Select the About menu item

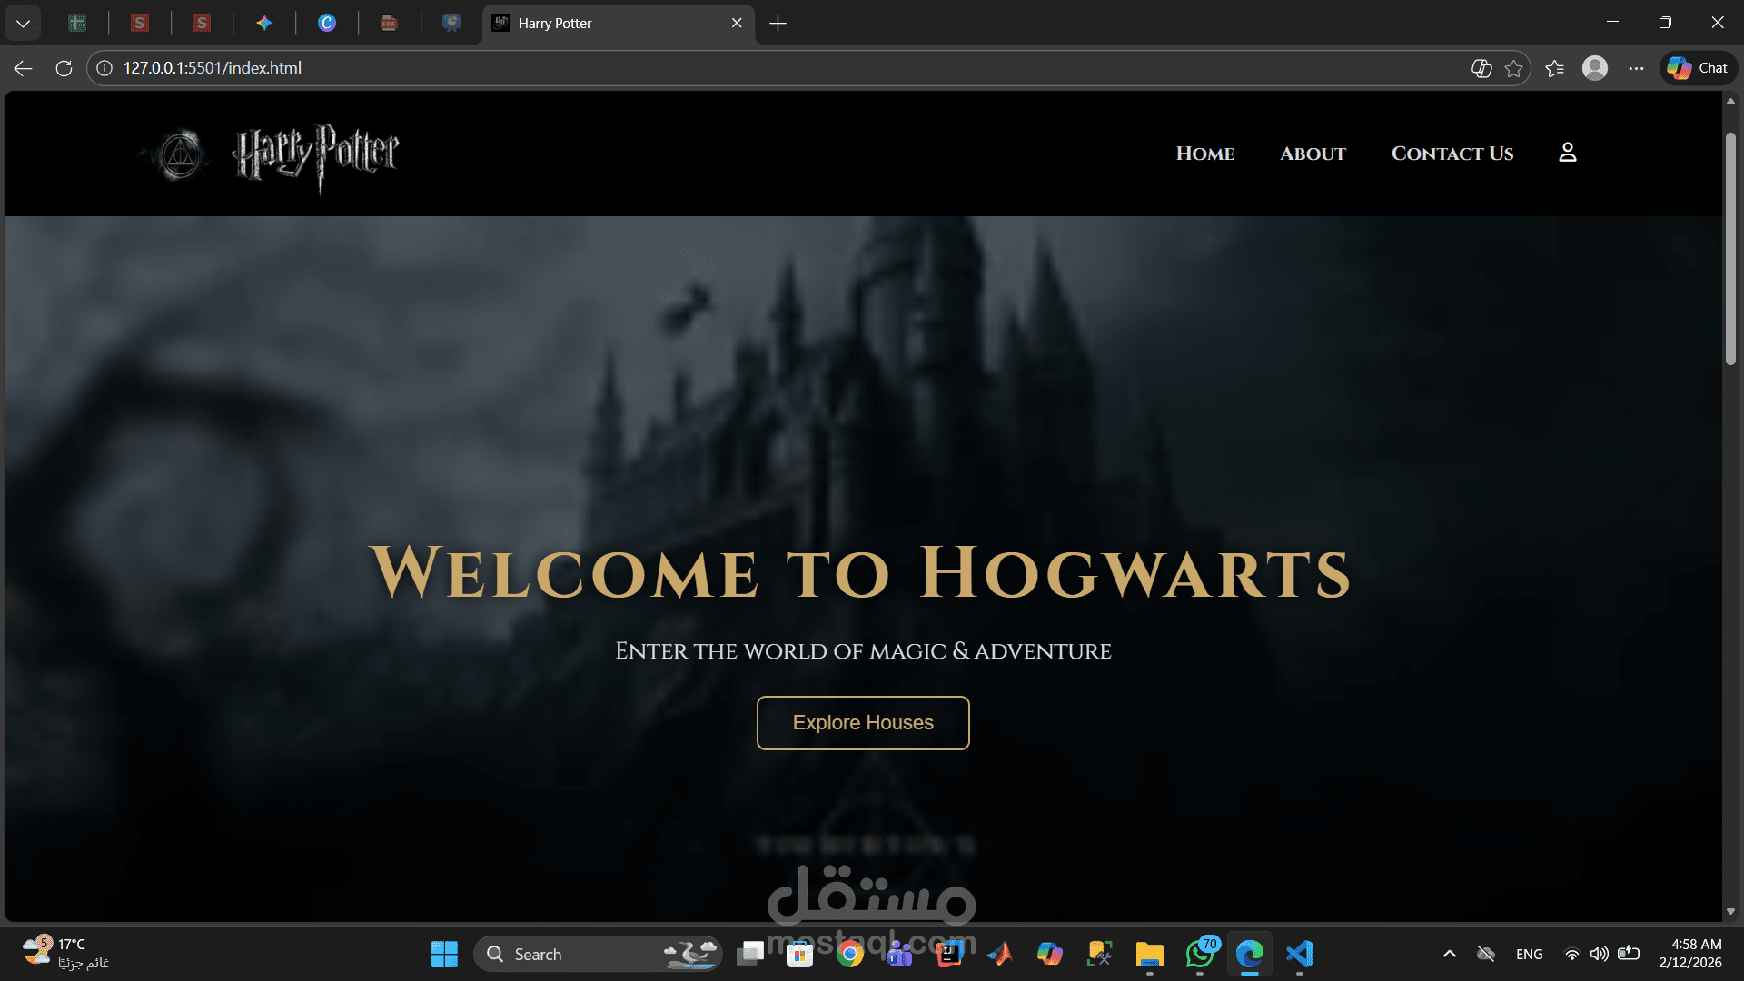[x=1313, y=153]
